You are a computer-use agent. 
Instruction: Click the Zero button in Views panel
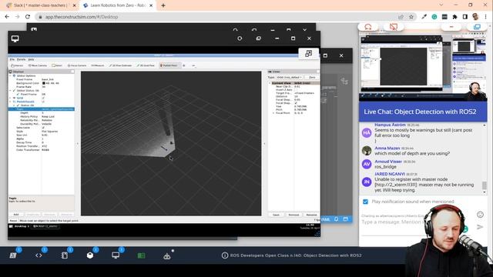coord(312,77)
